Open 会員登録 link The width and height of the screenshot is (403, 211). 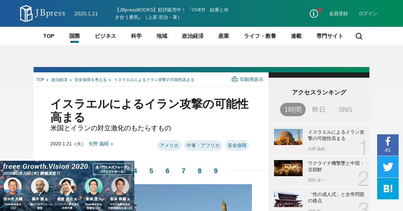(x=339, y=13)
